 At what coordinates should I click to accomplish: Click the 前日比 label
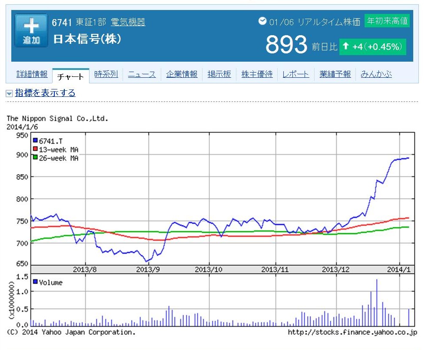325,46
